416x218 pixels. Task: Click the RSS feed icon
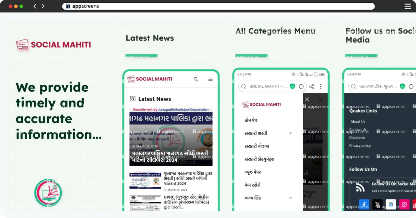[360, 187]
